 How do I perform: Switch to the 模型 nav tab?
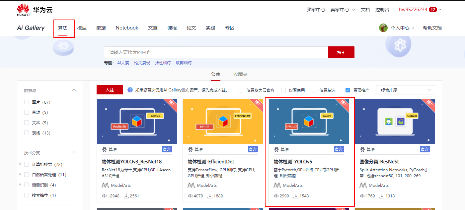click(x=82, y=28)
